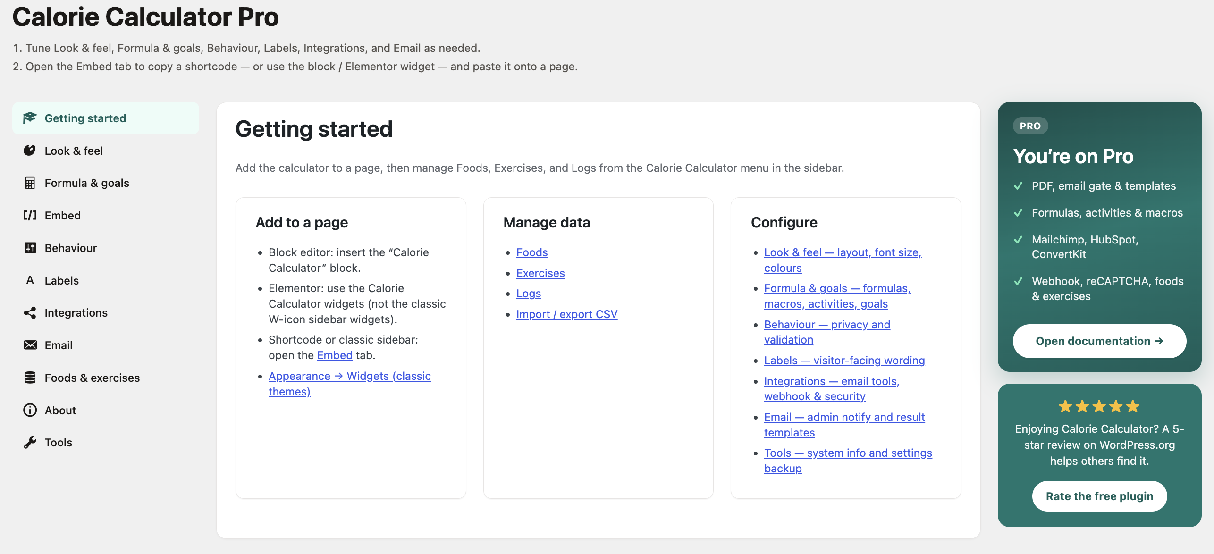The image size is (1214, 554).
Task: Click the Look & feel palette icon
Action: click(x=30, y=151)
